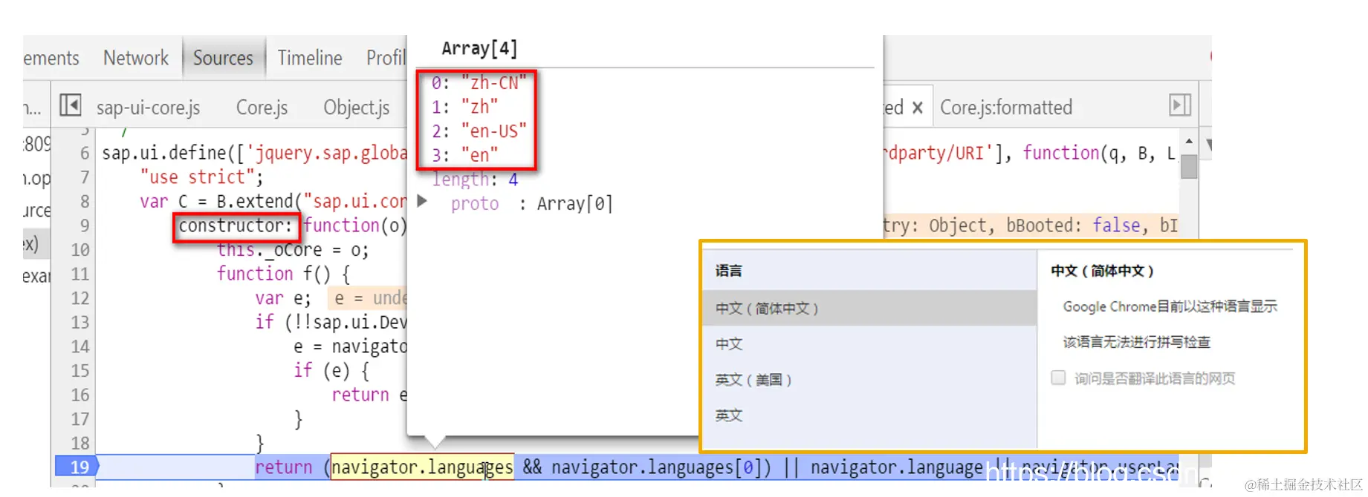Viewport: 1368px width, 497px height.
Task: Click navigator.languages[0] on line 19
Action: coord(657,467)
